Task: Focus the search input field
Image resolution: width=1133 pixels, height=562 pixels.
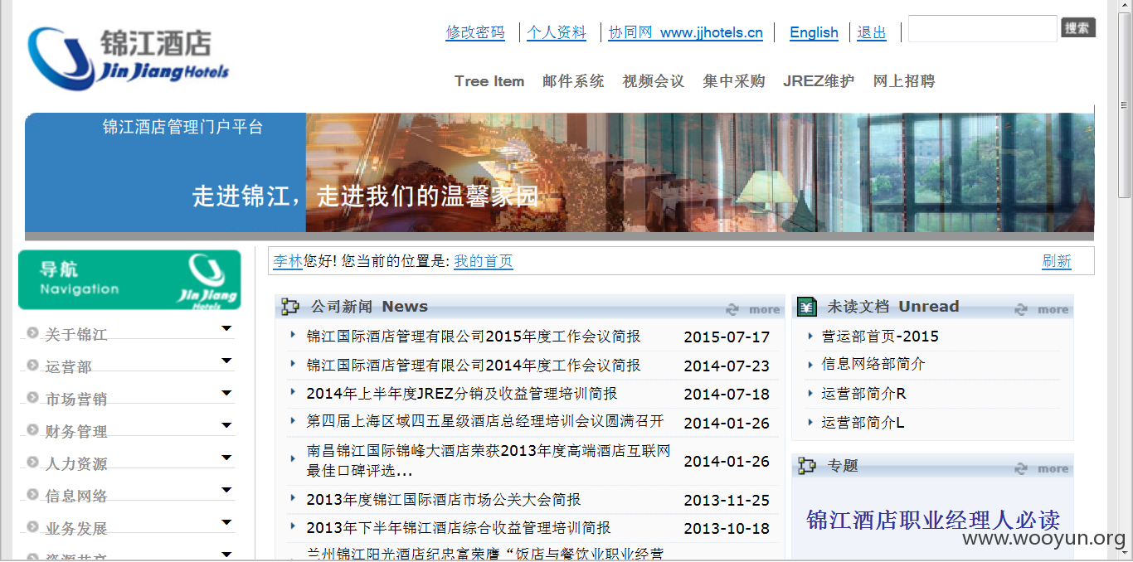Action: (x=983, y=28)
